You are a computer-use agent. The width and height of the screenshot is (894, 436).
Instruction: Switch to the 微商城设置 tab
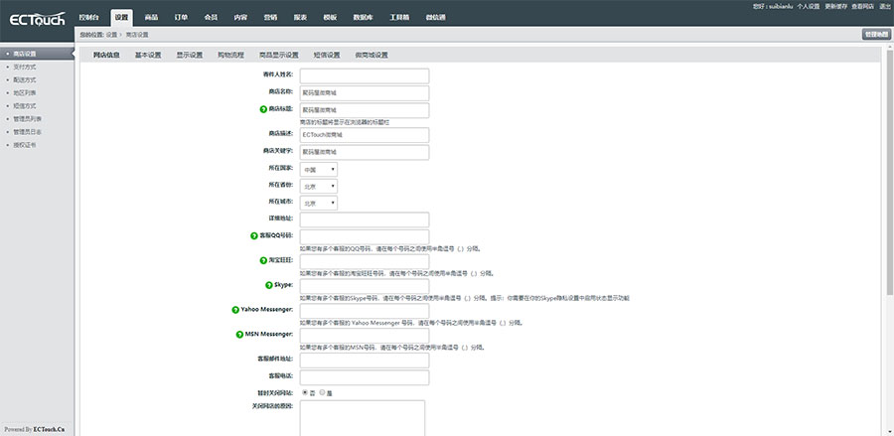[372, 56]
